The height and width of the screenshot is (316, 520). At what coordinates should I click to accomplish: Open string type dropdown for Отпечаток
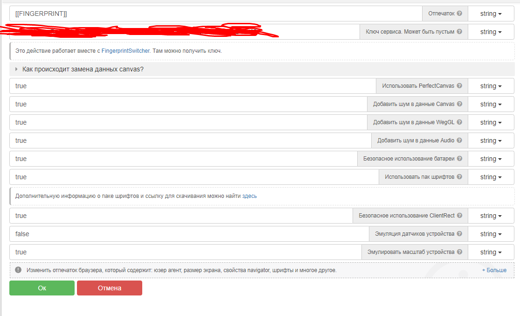click(x=491, y=14)
